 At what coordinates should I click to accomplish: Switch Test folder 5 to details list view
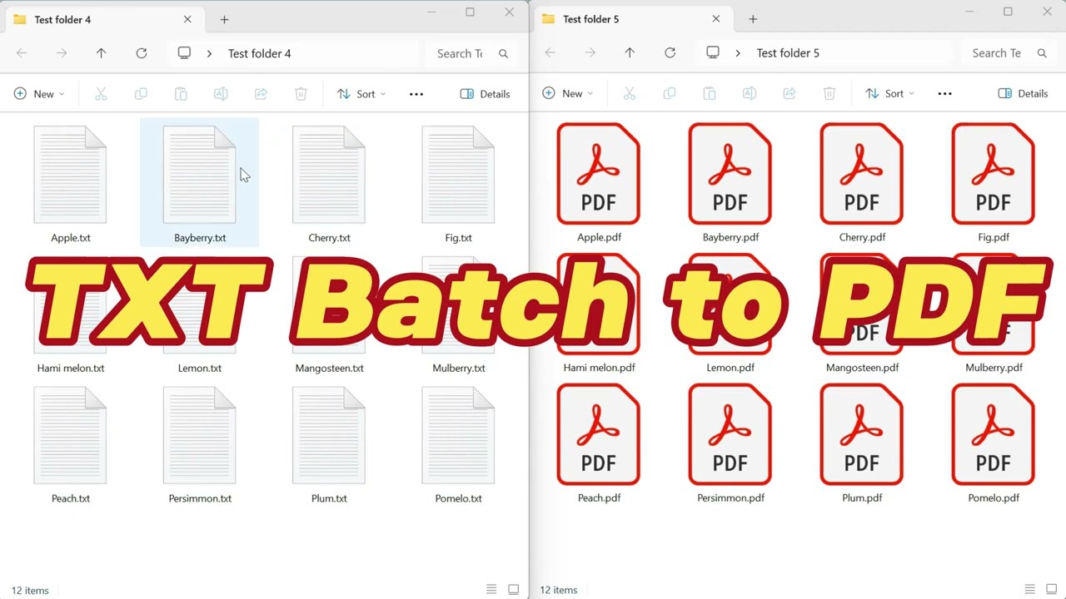pyautogui.click(x=1030, y=590)
